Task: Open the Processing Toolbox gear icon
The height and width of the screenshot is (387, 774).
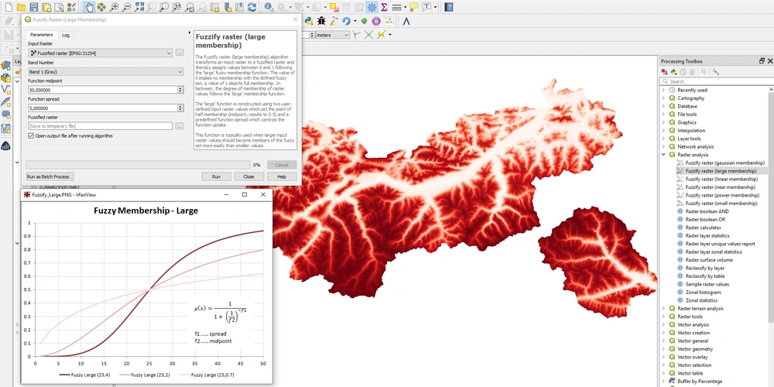Action: pos(372,8)
